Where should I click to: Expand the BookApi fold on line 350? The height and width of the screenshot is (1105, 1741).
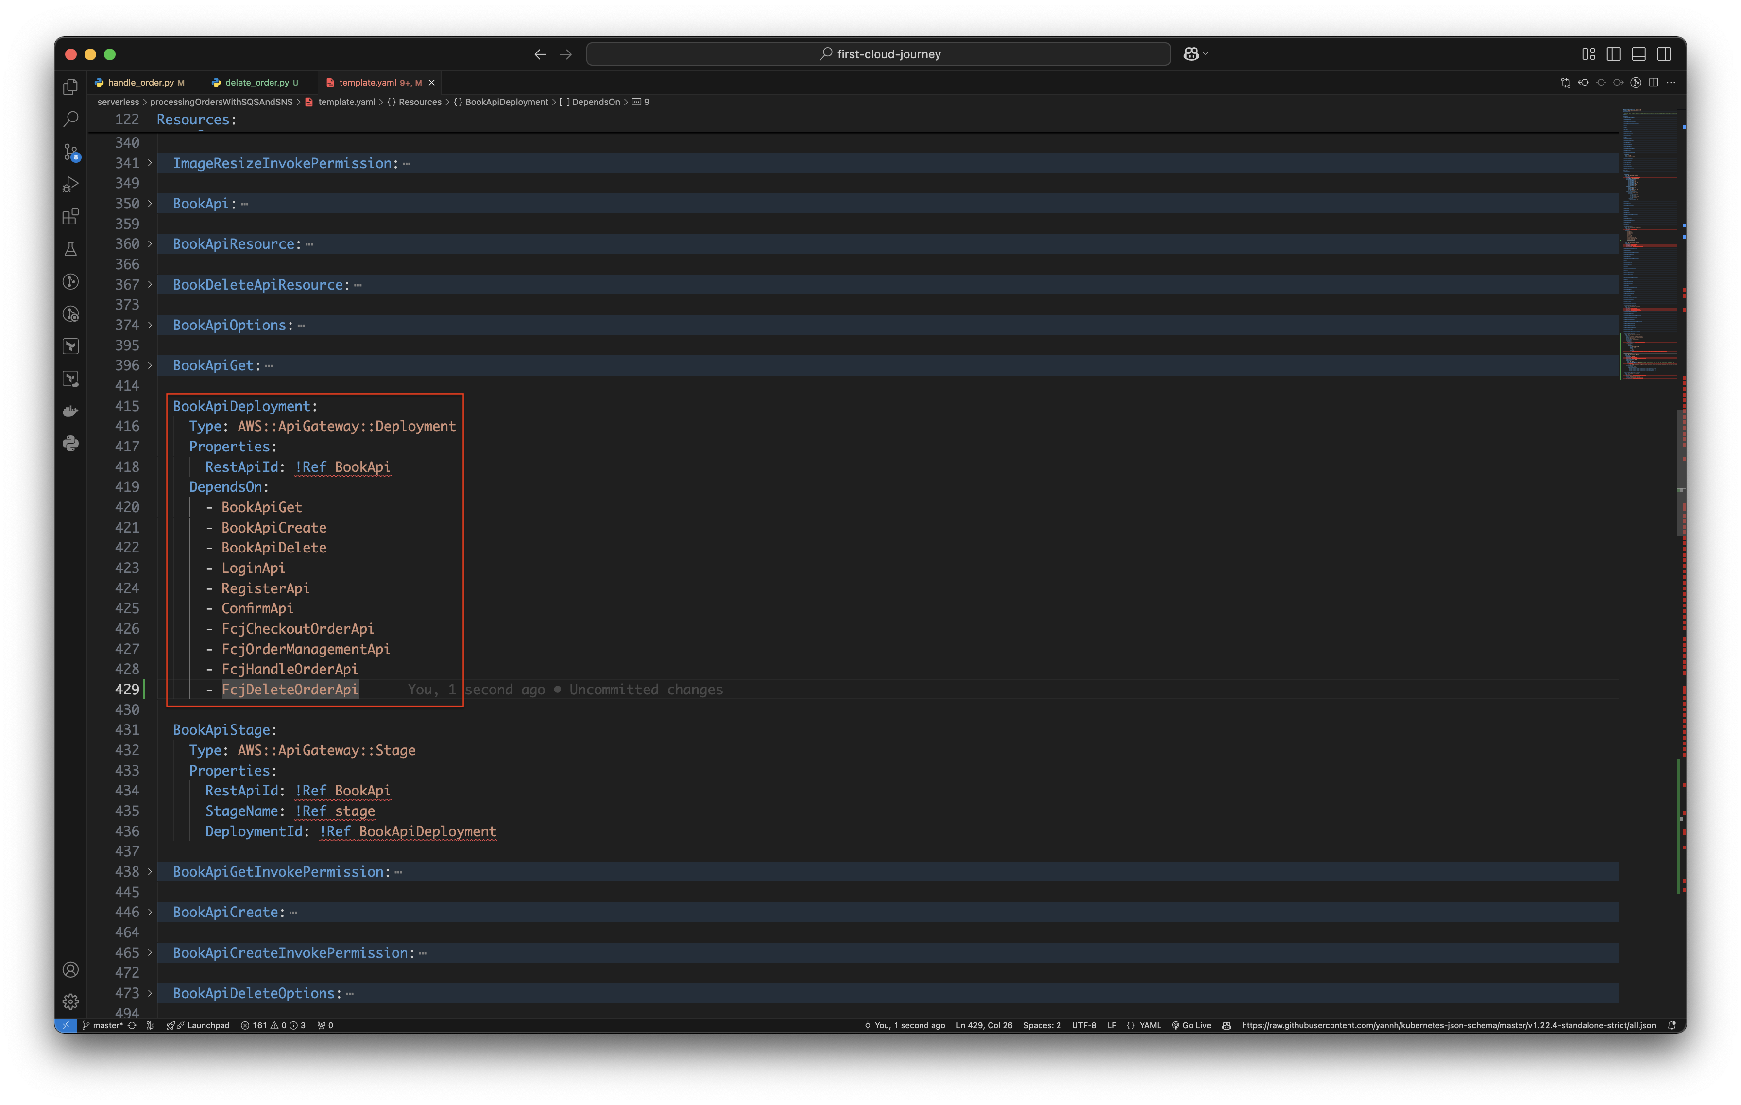tap(151, 204)
